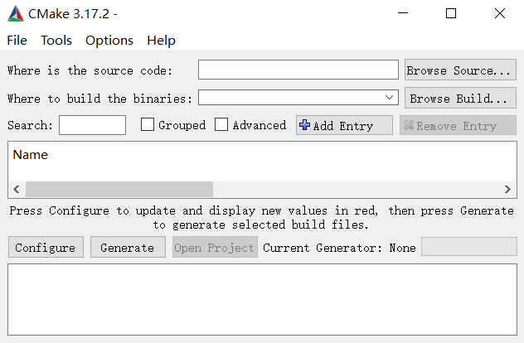Open the Help menu
The height and width of the screenshot is (343, 524).
point(161,41)
